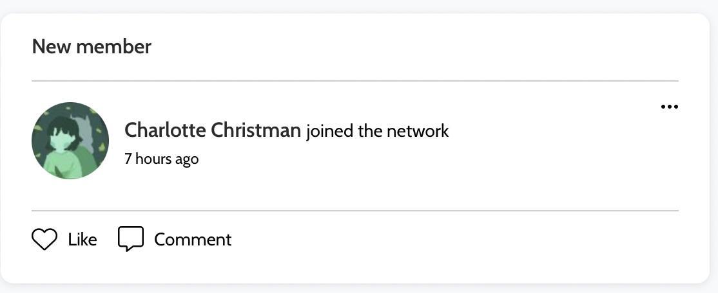This screenshot has width=718, height=293.
Task: Click the "New member" heading
Action: pos(92,46)
